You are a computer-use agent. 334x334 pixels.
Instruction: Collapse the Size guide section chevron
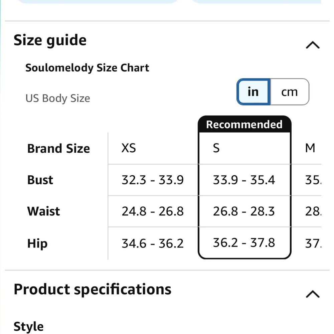(x=313, y=45)
